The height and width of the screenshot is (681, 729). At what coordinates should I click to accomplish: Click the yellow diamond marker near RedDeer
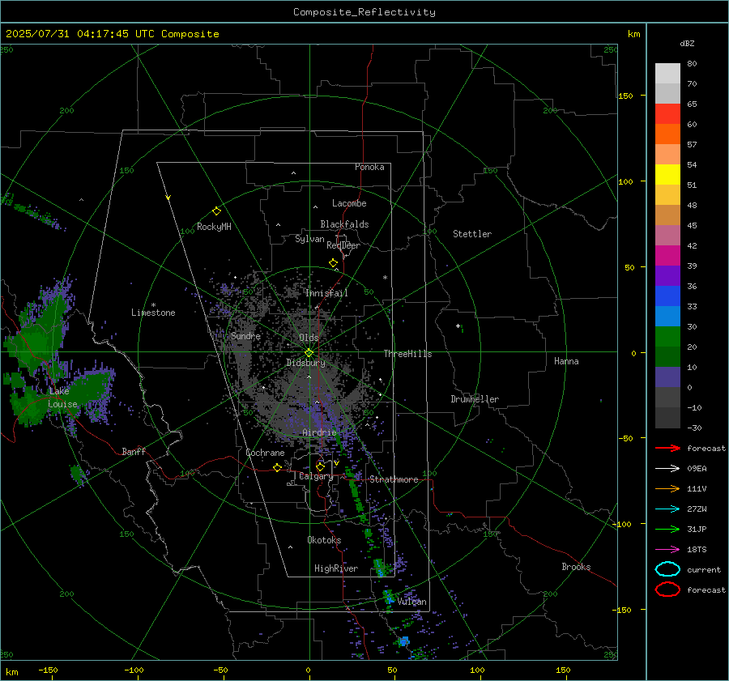(334, 263)
